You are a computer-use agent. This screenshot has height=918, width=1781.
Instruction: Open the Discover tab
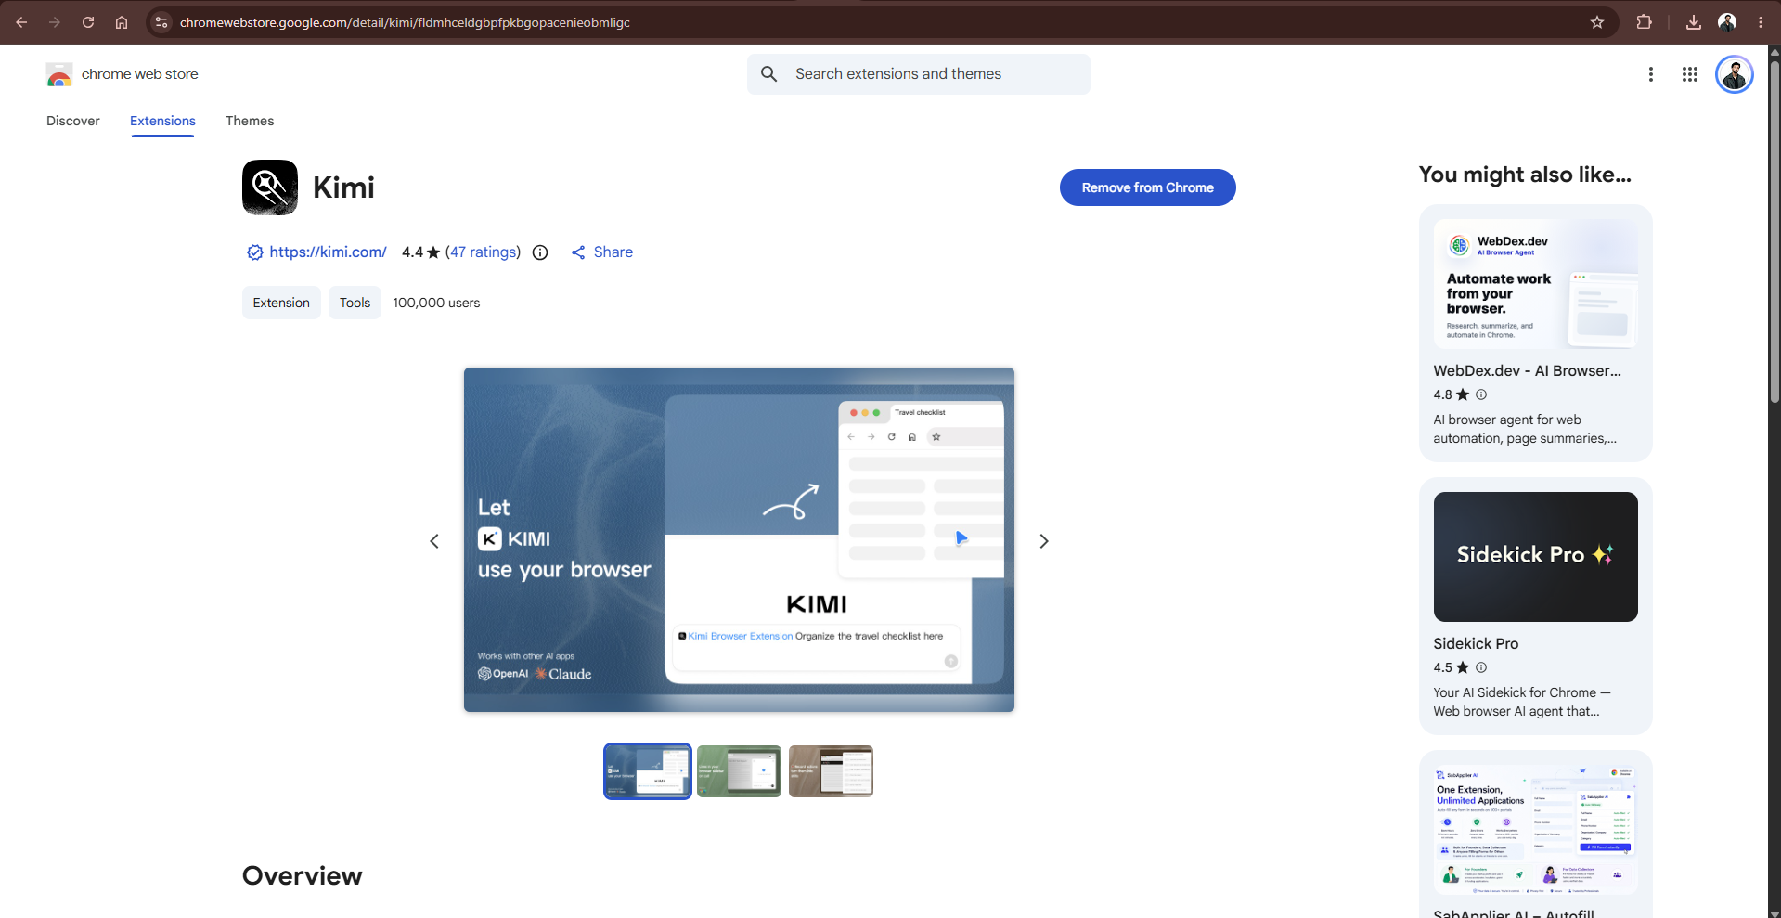pos(73,121)
